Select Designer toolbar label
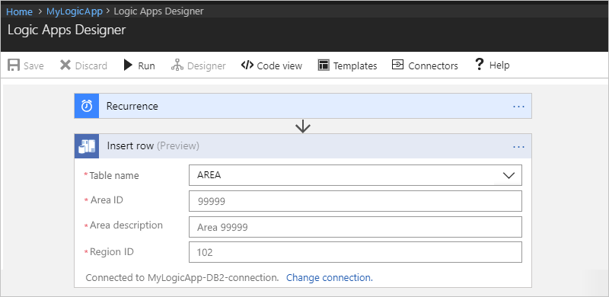The width and height of the screenshot is (609, 297). (206, 65)
